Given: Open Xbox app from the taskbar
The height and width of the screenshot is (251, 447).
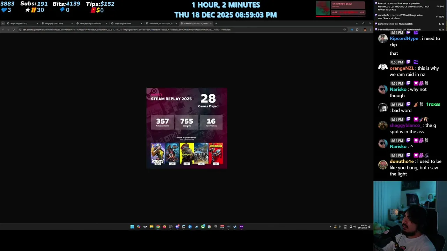Looking at the screenshot, I should click(203, 227).
